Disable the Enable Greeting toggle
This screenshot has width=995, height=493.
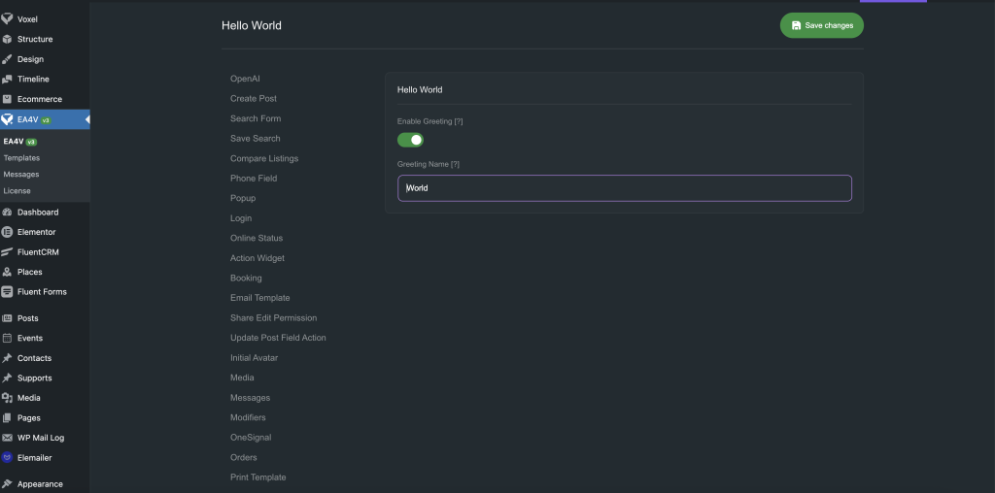point(410,140)
